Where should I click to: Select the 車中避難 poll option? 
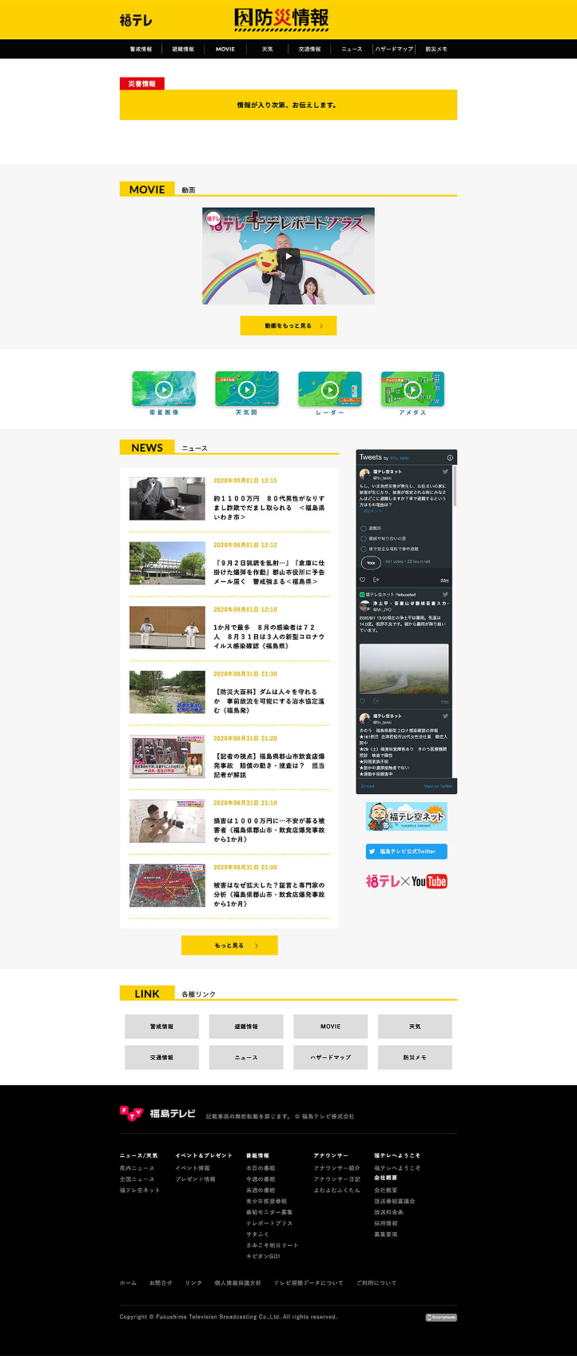point(364,549)
